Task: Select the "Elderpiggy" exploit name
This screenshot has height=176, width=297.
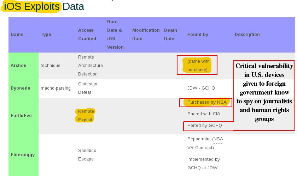Action: pyautogui.click(x=23, y=155)
